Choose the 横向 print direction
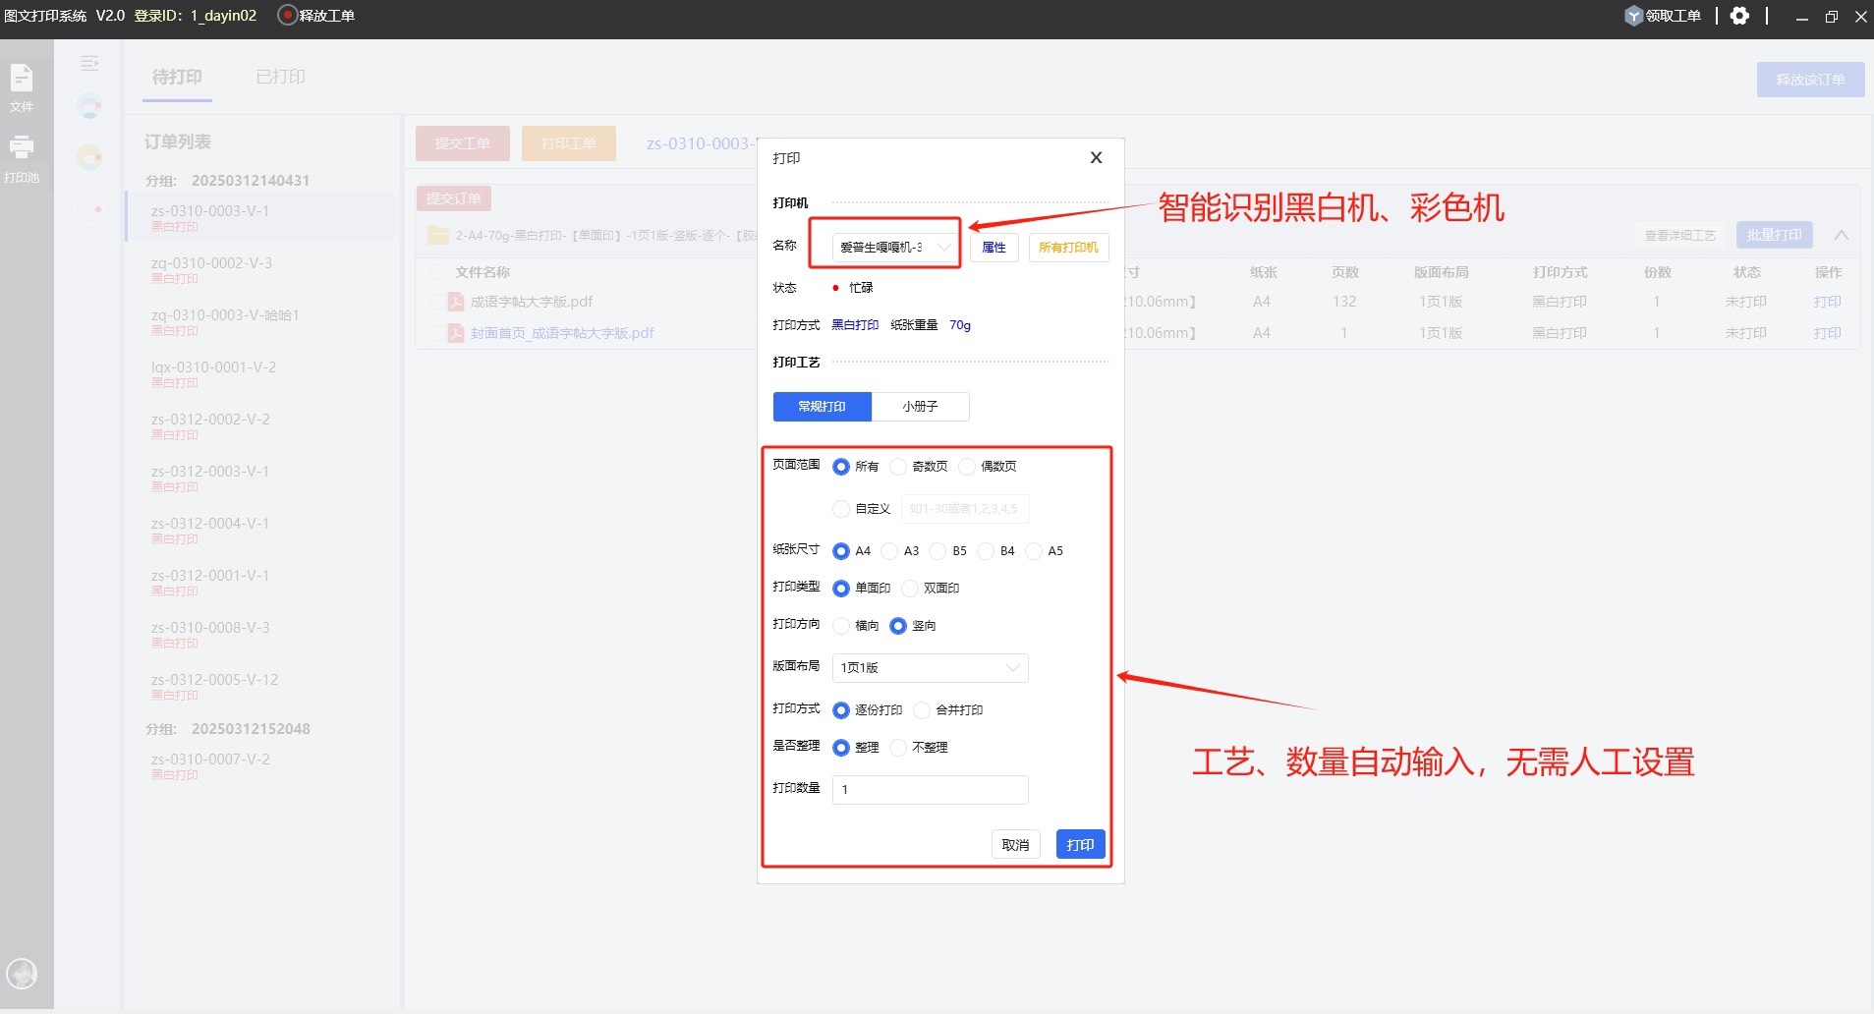The height and width of the screenshot is (1014, 1874). [841, 626]
